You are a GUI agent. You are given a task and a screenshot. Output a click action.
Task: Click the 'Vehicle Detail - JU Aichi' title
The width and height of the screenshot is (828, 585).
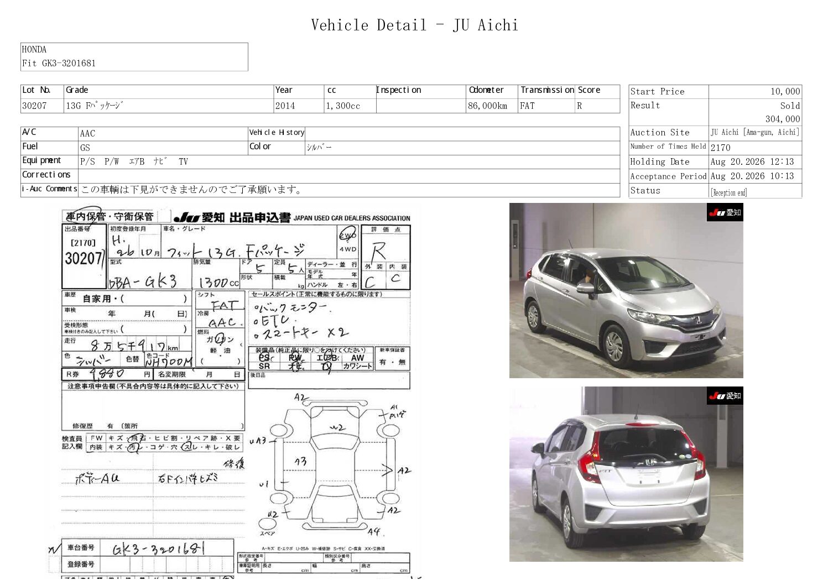414,25
